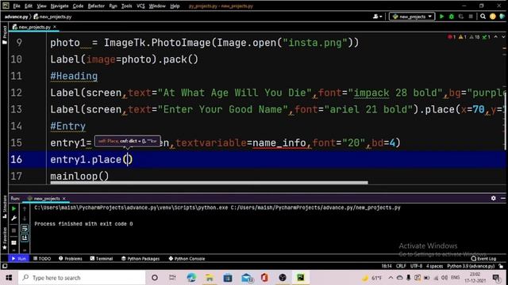Click the 16:14 cursor position in status bar
508x285 pixels.
(387, 266)
